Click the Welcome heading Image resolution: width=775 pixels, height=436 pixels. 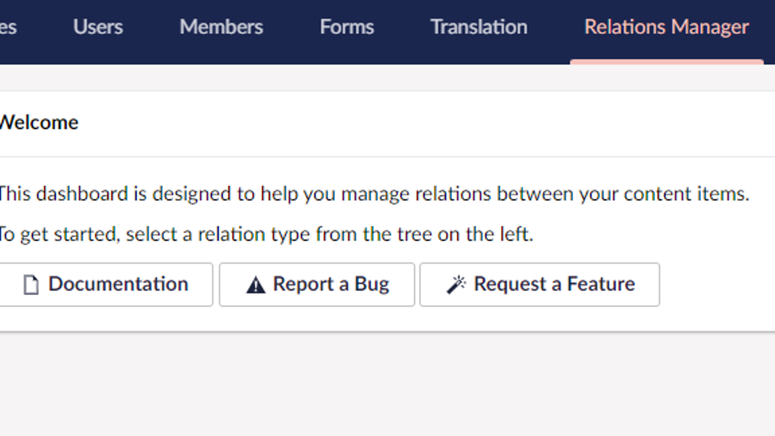[x=38, y=122]
